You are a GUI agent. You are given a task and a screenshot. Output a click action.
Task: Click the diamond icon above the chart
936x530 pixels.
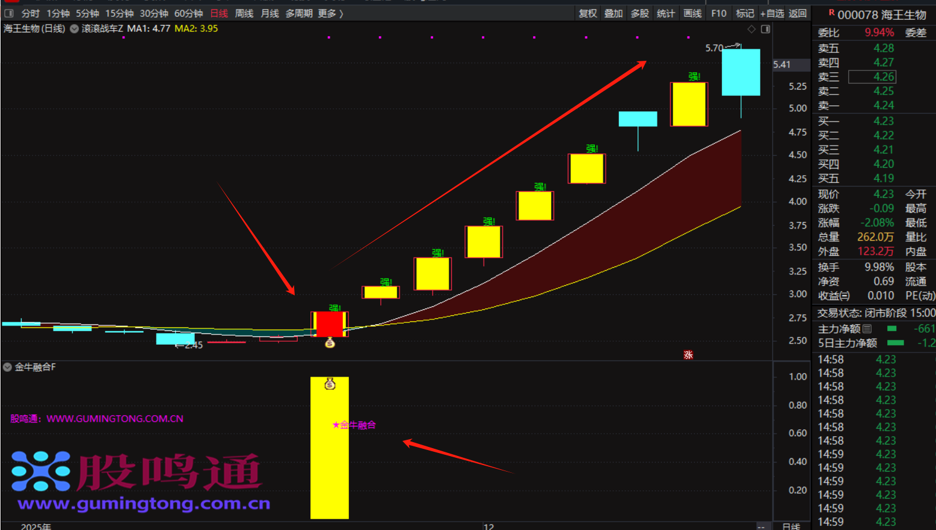751,29
